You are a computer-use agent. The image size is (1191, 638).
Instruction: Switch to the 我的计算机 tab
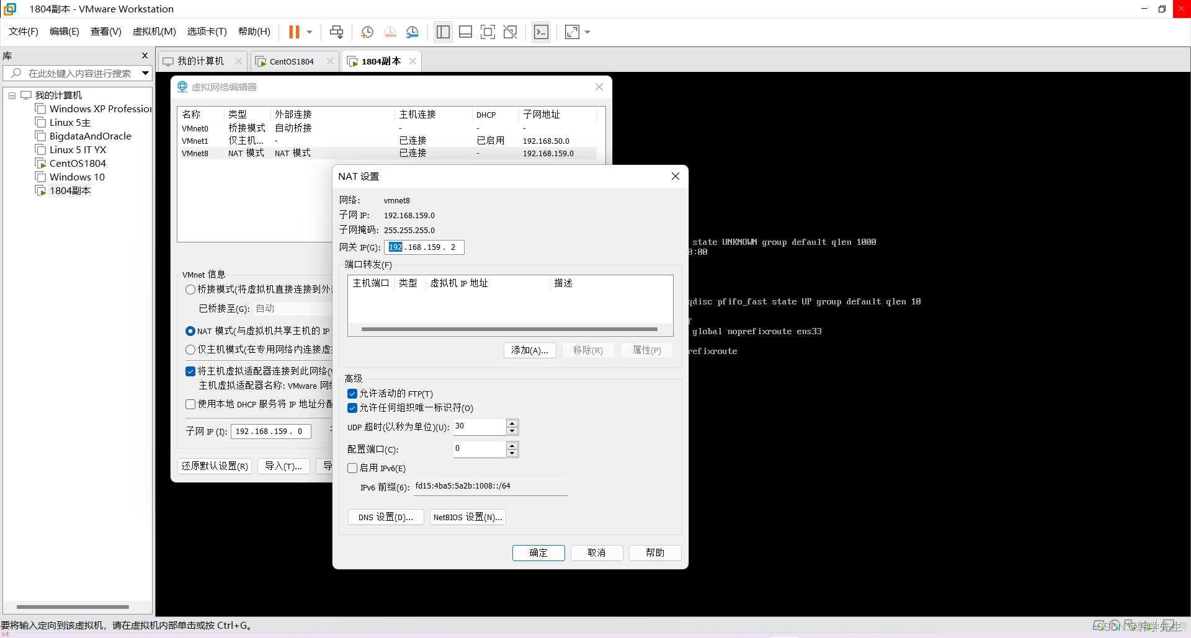(200, 61)
